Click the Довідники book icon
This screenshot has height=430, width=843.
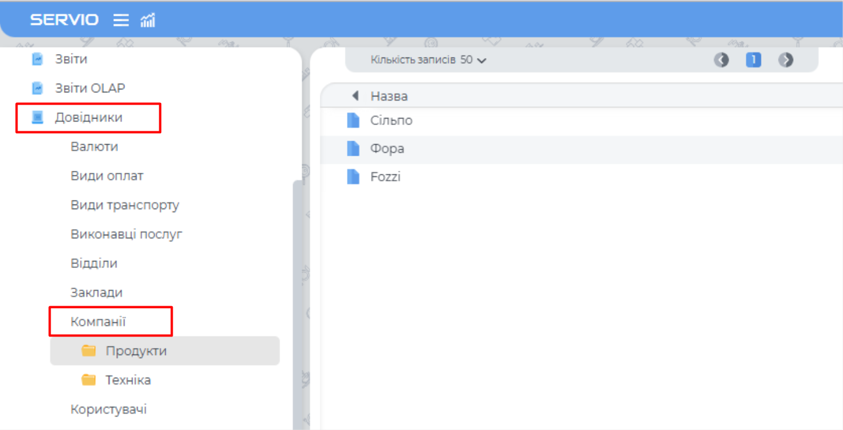[x=38, y=117]
